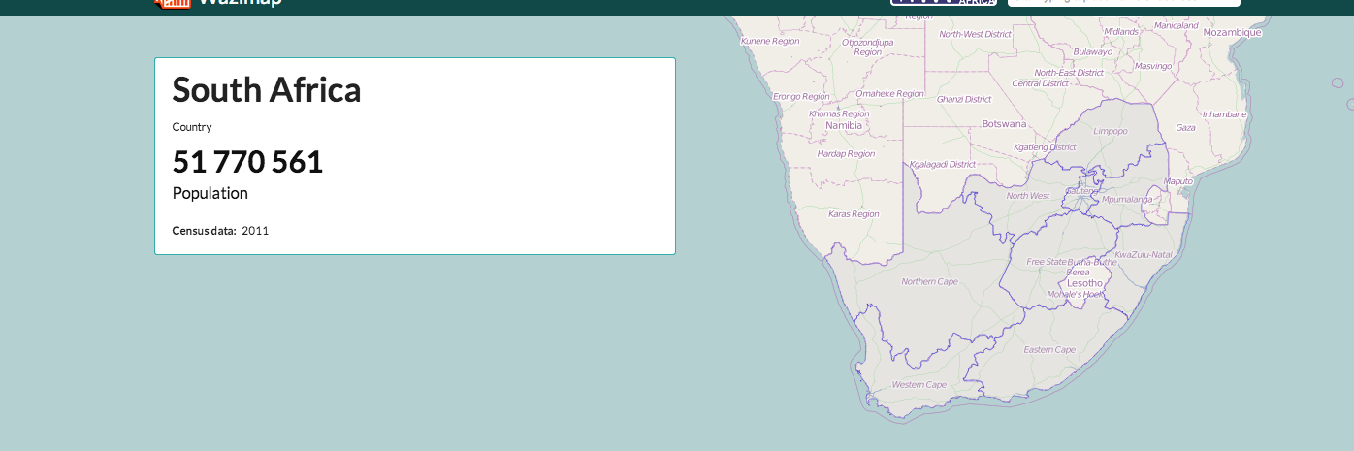This screenshot has width=1354, height=451.
Task: Click the Population label in the card
Action: click(210, 193)
